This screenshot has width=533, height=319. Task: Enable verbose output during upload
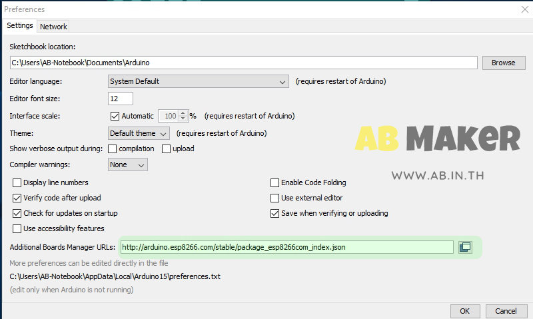pyautogui.click(x=166, y=149)
